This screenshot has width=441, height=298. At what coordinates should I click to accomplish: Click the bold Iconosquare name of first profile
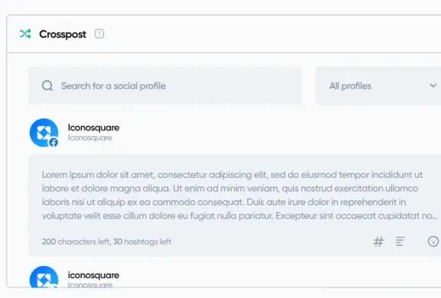coord(93,128)
